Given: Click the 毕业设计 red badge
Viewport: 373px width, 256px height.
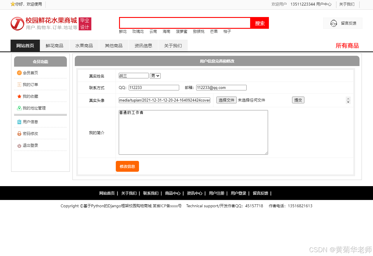Looking at the screenshot, I should pos(85,24).
